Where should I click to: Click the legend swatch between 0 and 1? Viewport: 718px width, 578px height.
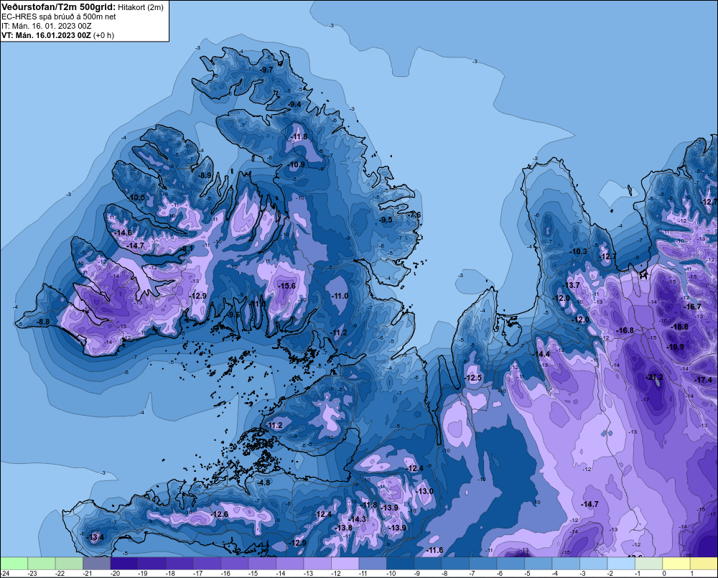(x=676, y=563)
